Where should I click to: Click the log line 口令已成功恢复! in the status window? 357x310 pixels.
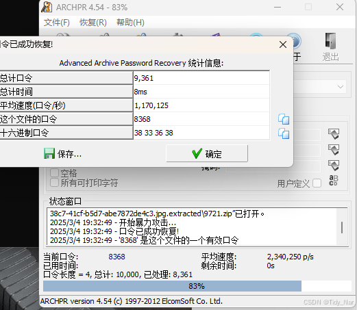click(x=114, y=231)
